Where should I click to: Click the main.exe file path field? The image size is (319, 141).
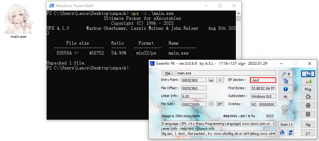[x=227, y=73]
